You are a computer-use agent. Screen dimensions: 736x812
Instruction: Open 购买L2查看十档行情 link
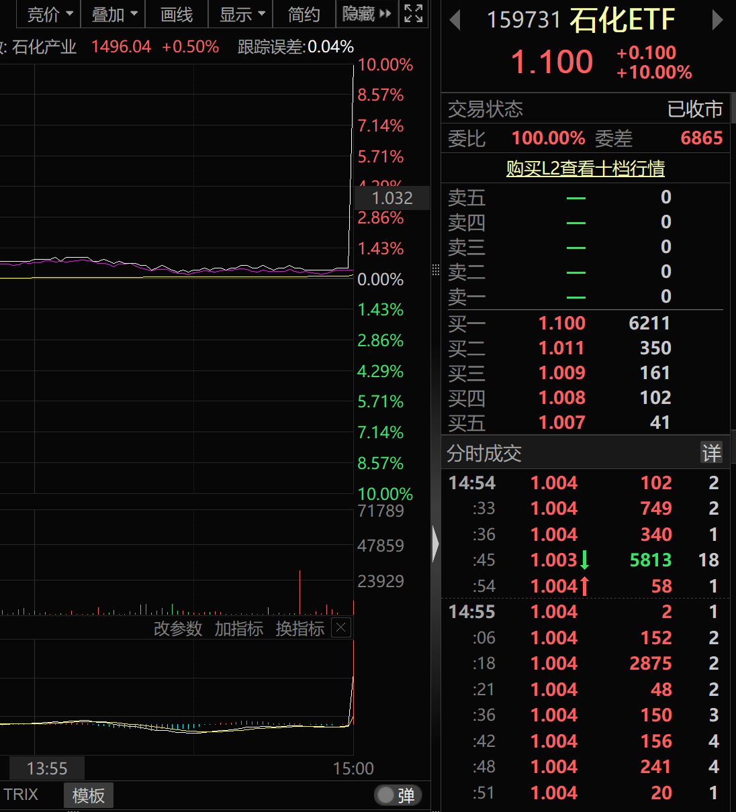585,168
